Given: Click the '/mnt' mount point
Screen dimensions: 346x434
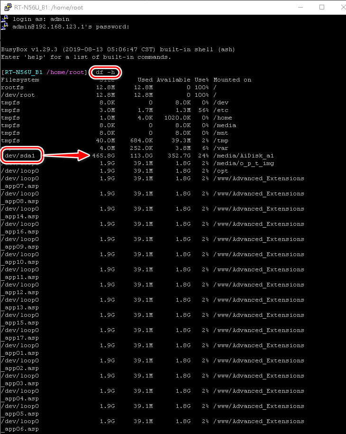Looking at the screenshot, I should (221, 133).
